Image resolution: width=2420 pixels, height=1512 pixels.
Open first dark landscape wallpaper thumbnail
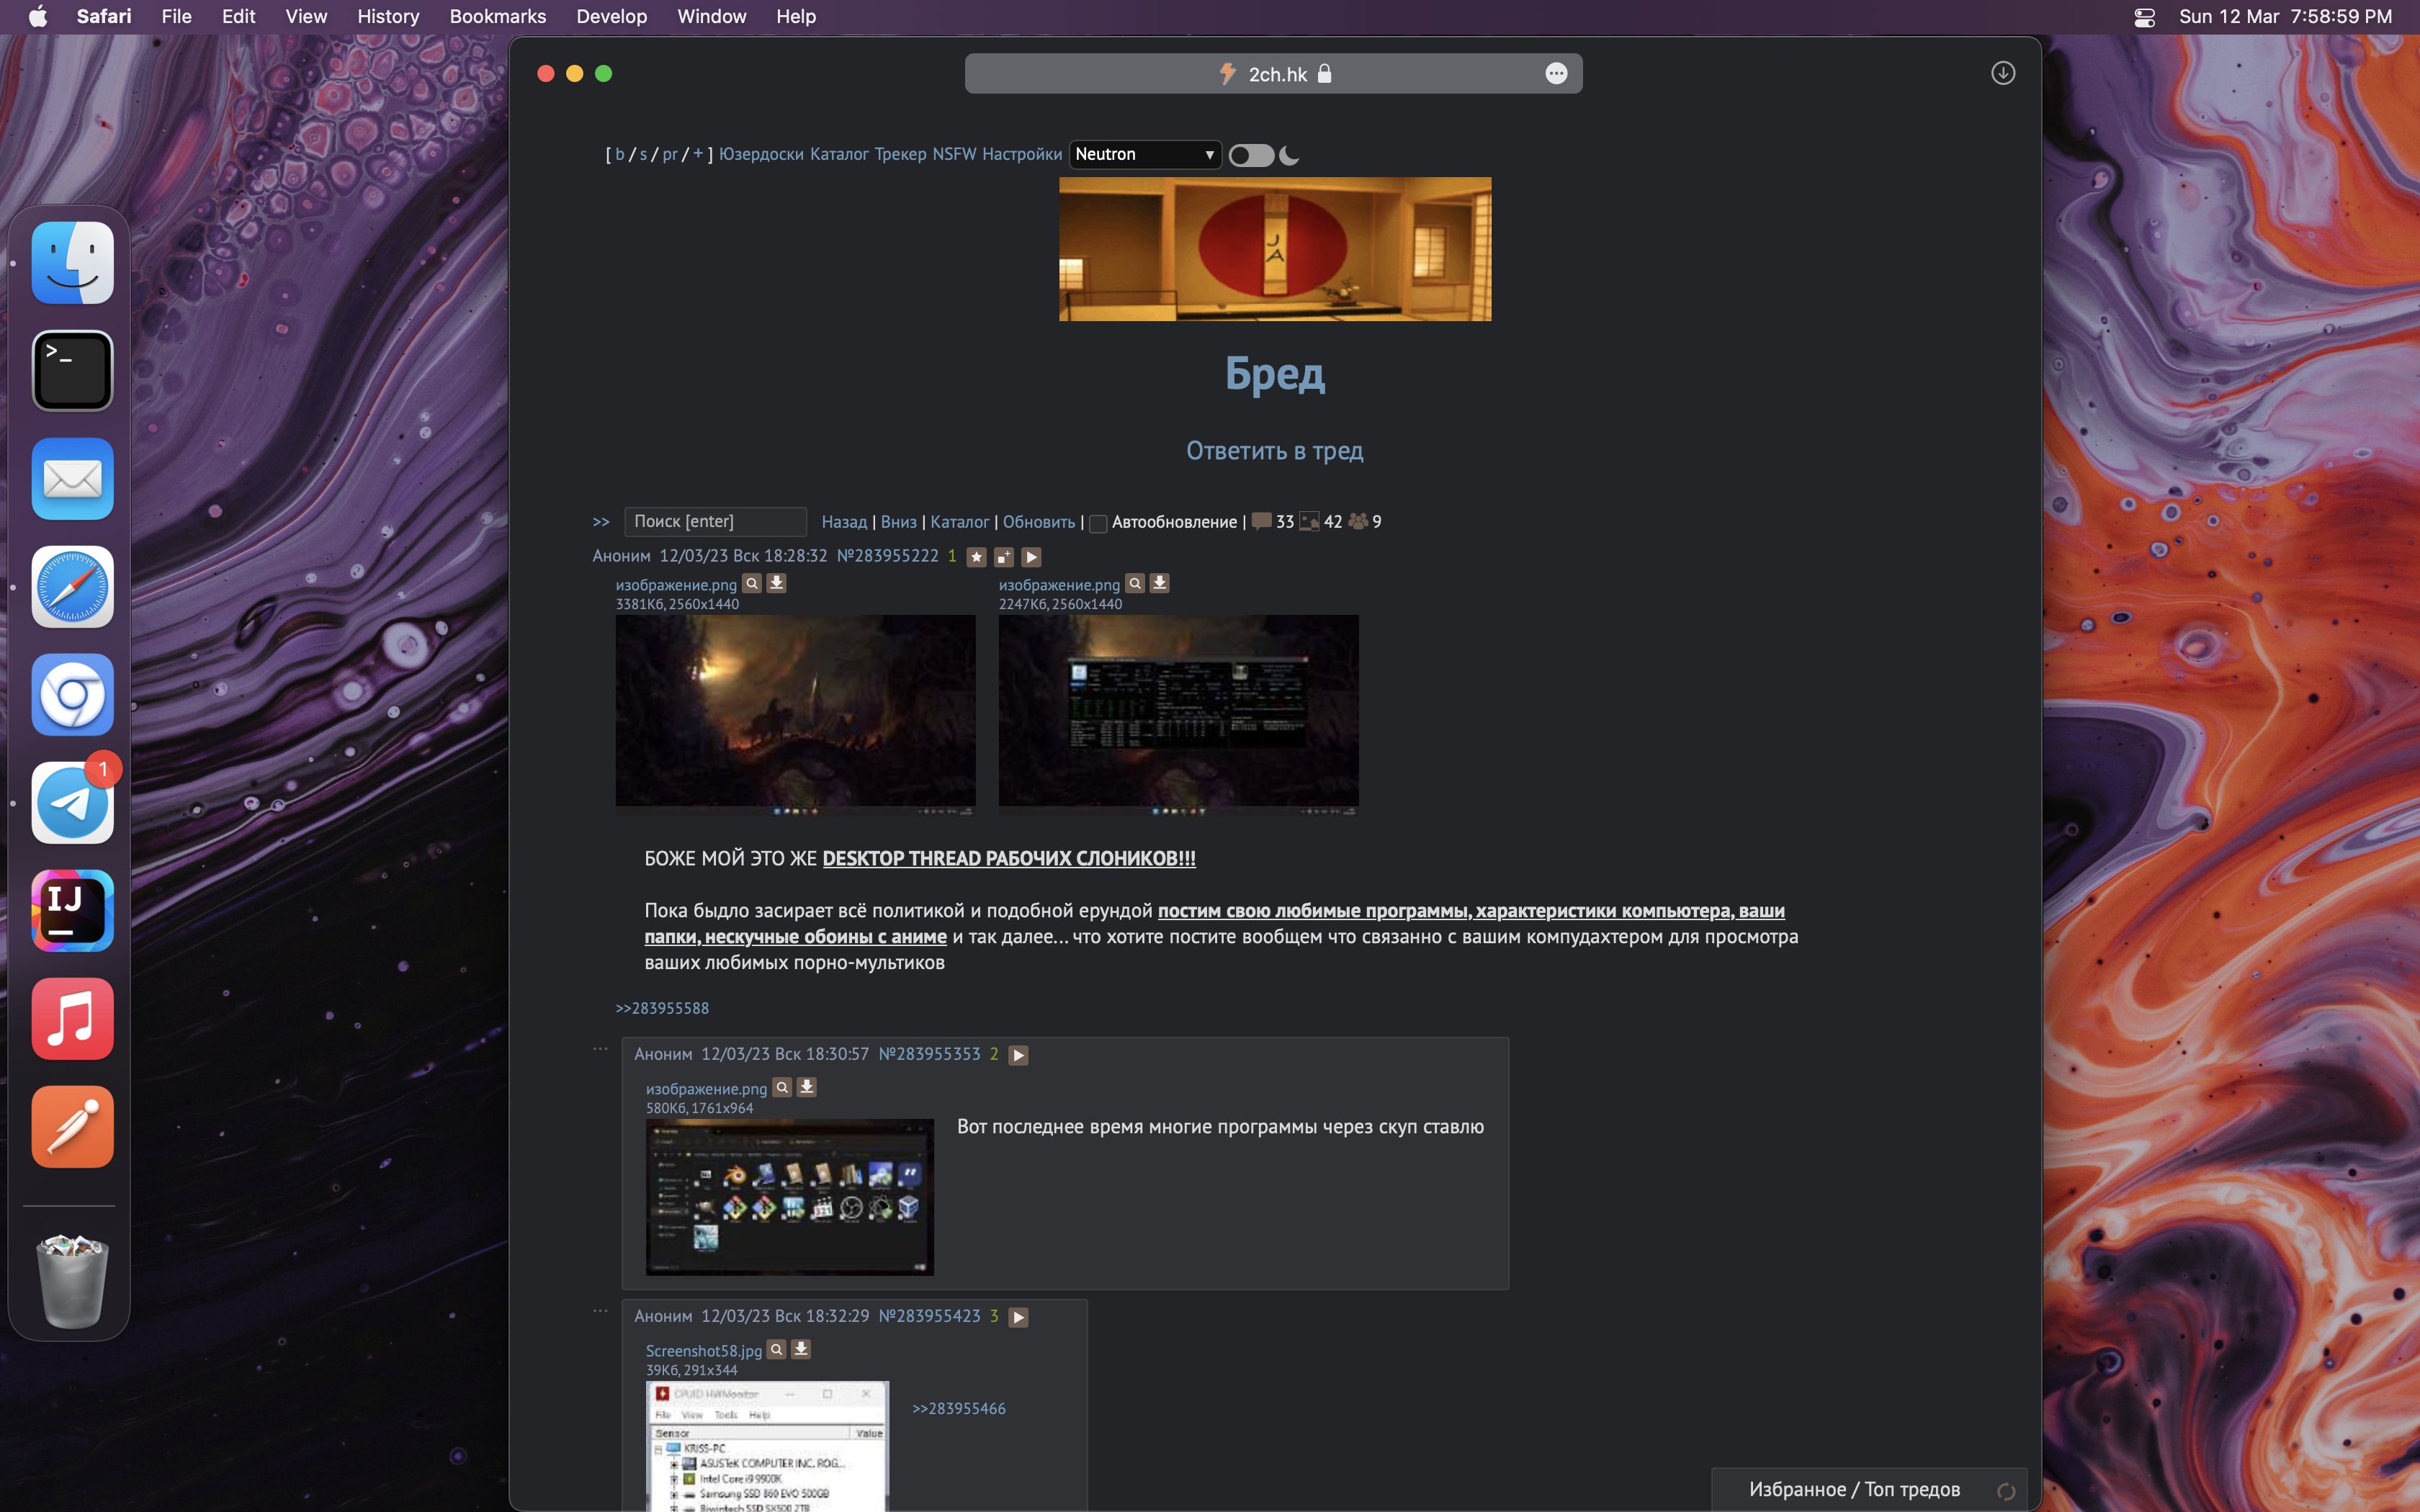[795, 715]
